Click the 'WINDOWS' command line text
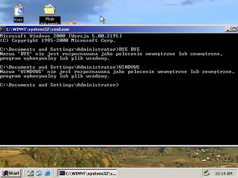Image resolution: width=238 pixels, height=178 pixels. pyautogui.click(x=129, y=67)
